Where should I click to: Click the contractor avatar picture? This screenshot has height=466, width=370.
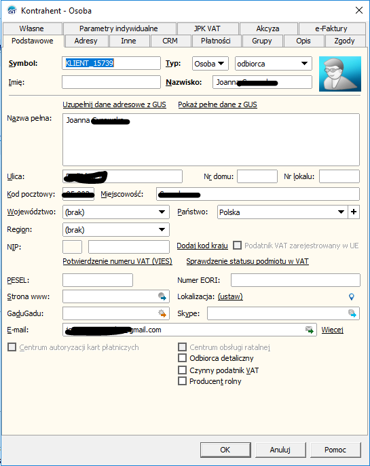[x=340, y=74]
